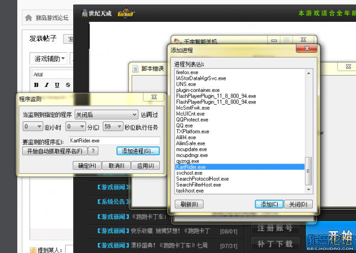Open the 关闭后 condition dropdown
356x253 pixels.
(x=106, y=115)
